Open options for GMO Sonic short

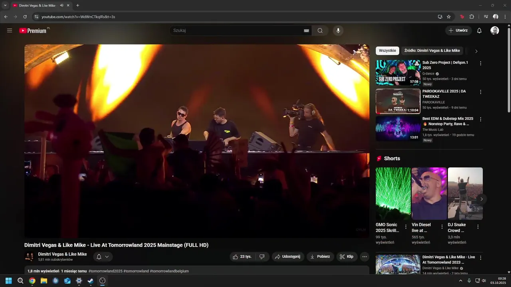pos(406,226)
